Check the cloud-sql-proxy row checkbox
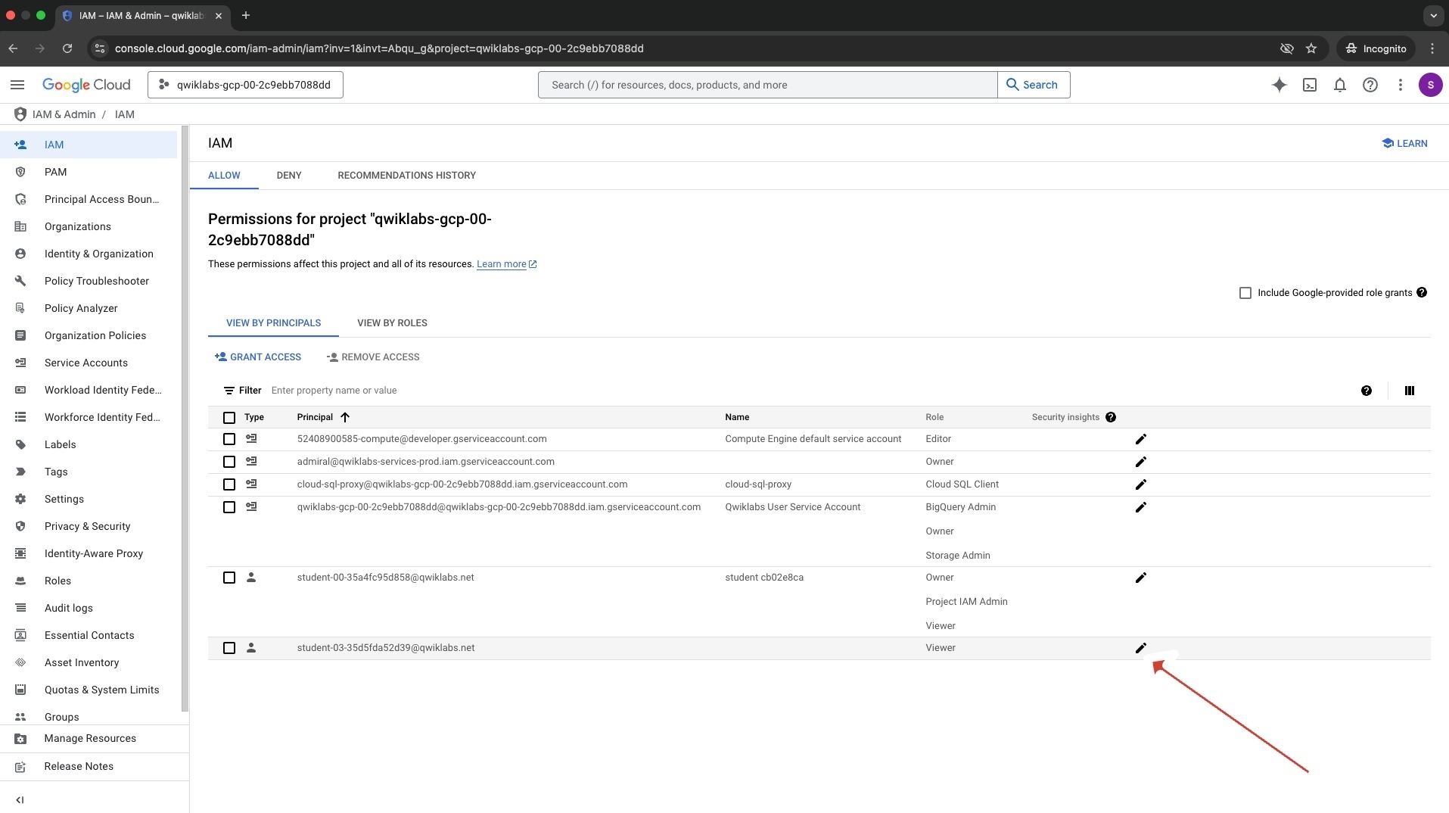Screen dimensions: 1449x813 (x=229, y=484)
